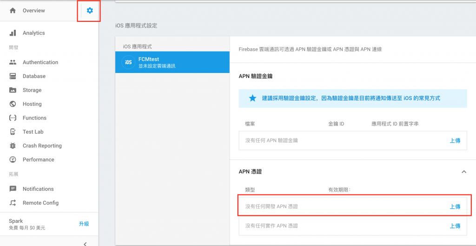Click the 開發 sidebar section label
This screenshot has height=246, width=476.
(x=13, y=48)
